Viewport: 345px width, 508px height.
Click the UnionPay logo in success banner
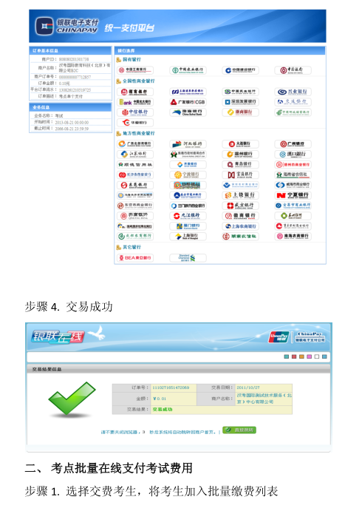(279, 337)
